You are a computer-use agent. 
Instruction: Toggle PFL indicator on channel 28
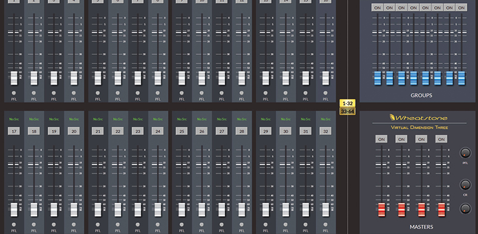241,225
